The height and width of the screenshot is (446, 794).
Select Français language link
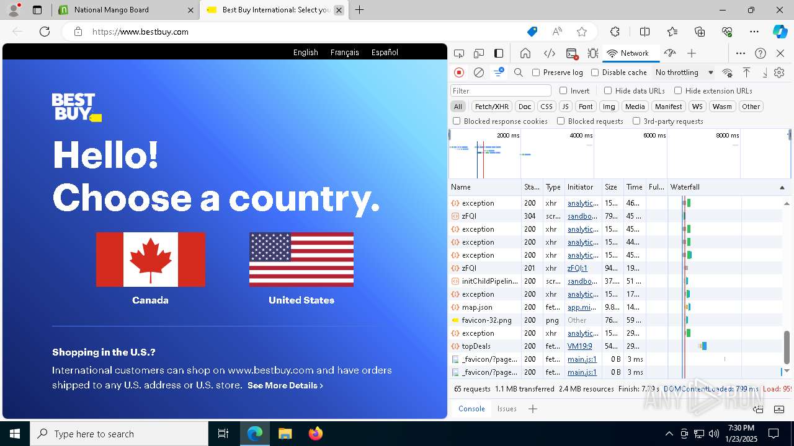point(345,53)
